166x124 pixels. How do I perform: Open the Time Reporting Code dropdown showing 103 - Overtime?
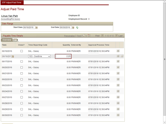39,56
